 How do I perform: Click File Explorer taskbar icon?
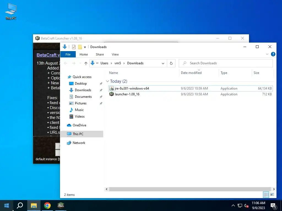34,206
